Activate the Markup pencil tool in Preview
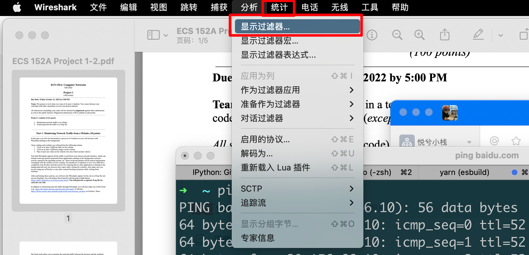Viewport: 529px width, 255px height. click(x=478, y=34)
